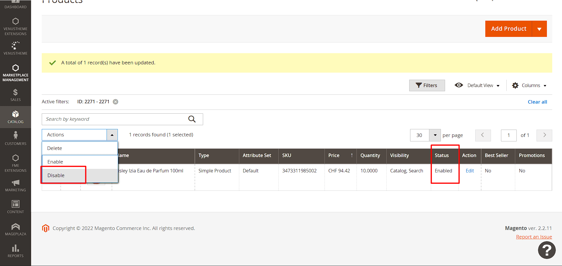
Task: Click the Filters button
Action: pos(427,85)
